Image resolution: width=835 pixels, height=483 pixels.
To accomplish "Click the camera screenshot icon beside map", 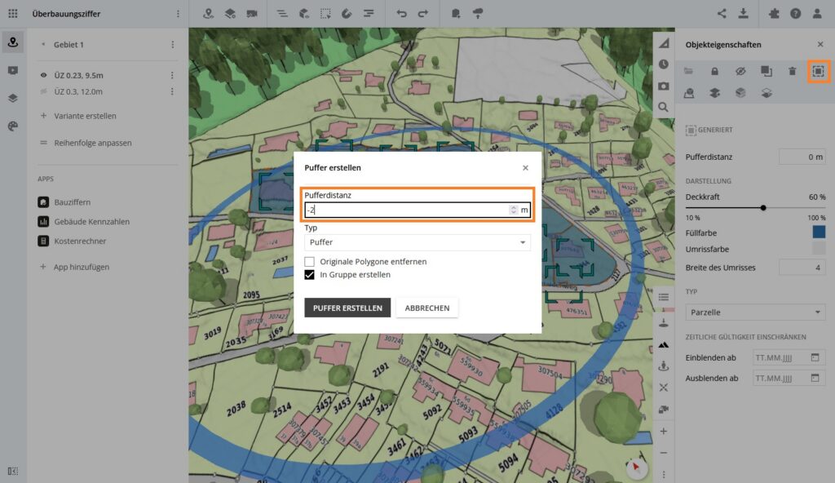I will click(664, 86).
